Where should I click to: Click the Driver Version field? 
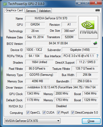[62, 87]
